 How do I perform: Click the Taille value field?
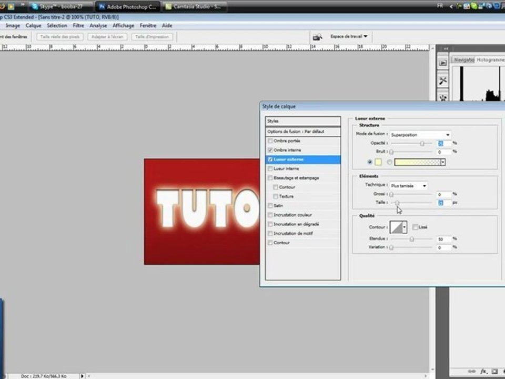point(444,203)
